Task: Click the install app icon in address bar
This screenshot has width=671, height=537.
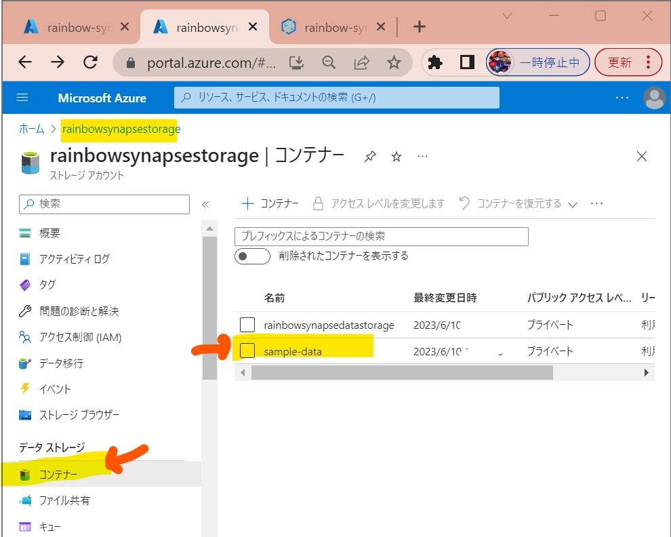Action: 296,63
